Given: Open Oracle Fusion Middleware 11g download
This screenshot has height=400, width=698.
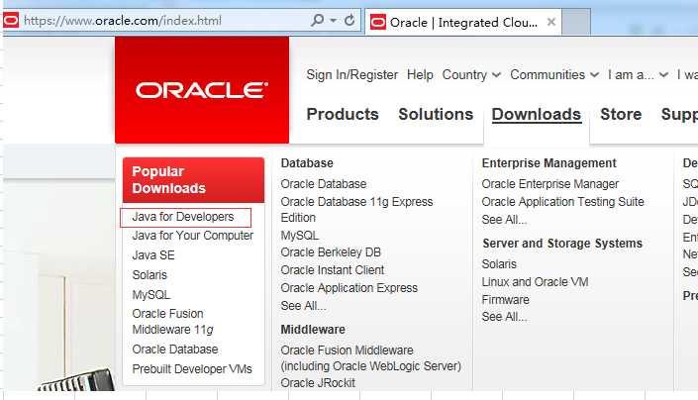Looking at the screenshot, I should pyautogui.click(x=172, y=321).
